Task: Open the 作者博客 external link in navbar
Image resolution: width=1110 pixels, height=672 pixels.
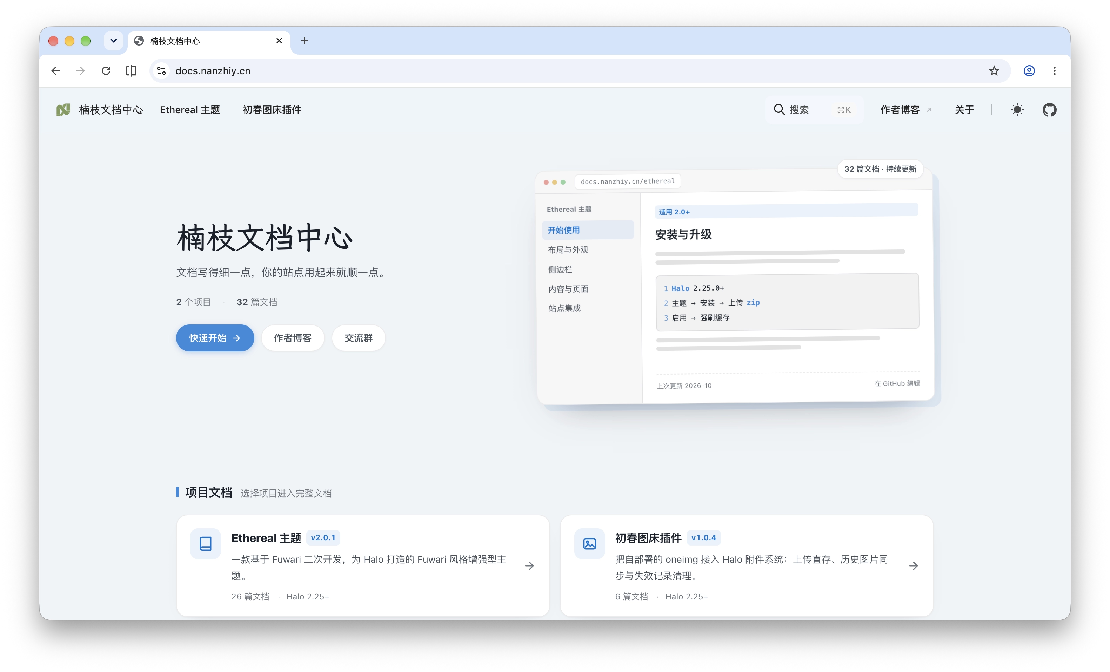Action: click(x=905, y=109)
